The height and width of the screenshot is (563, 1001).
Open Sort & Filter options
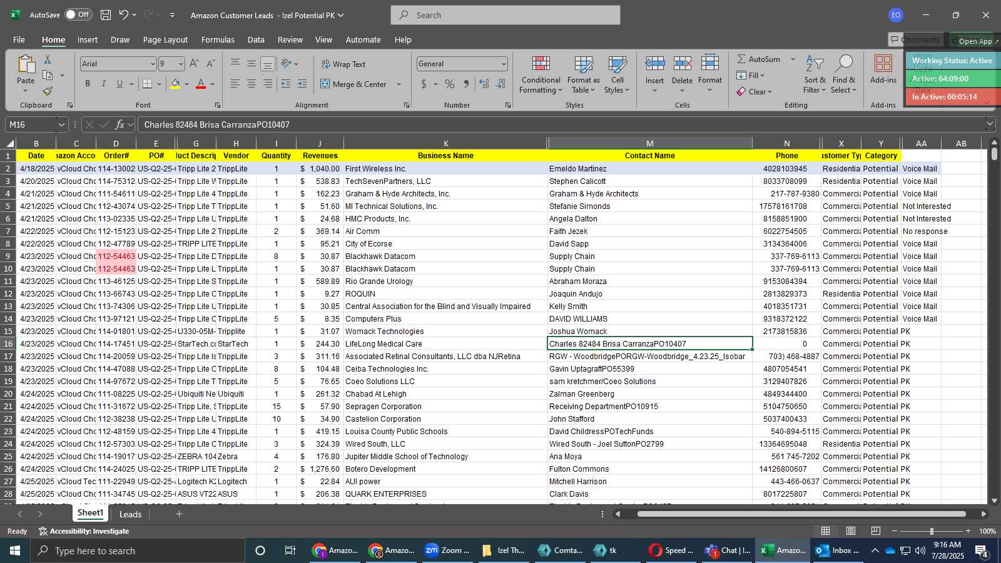(815, 75)
